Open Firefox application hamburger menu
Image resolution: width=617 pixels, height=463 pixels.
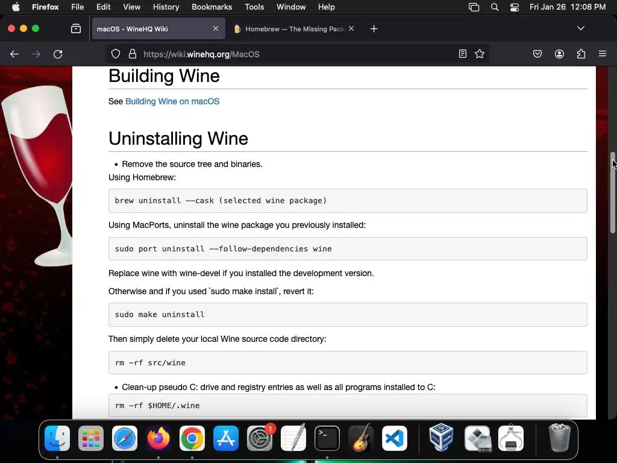point(603,54)
